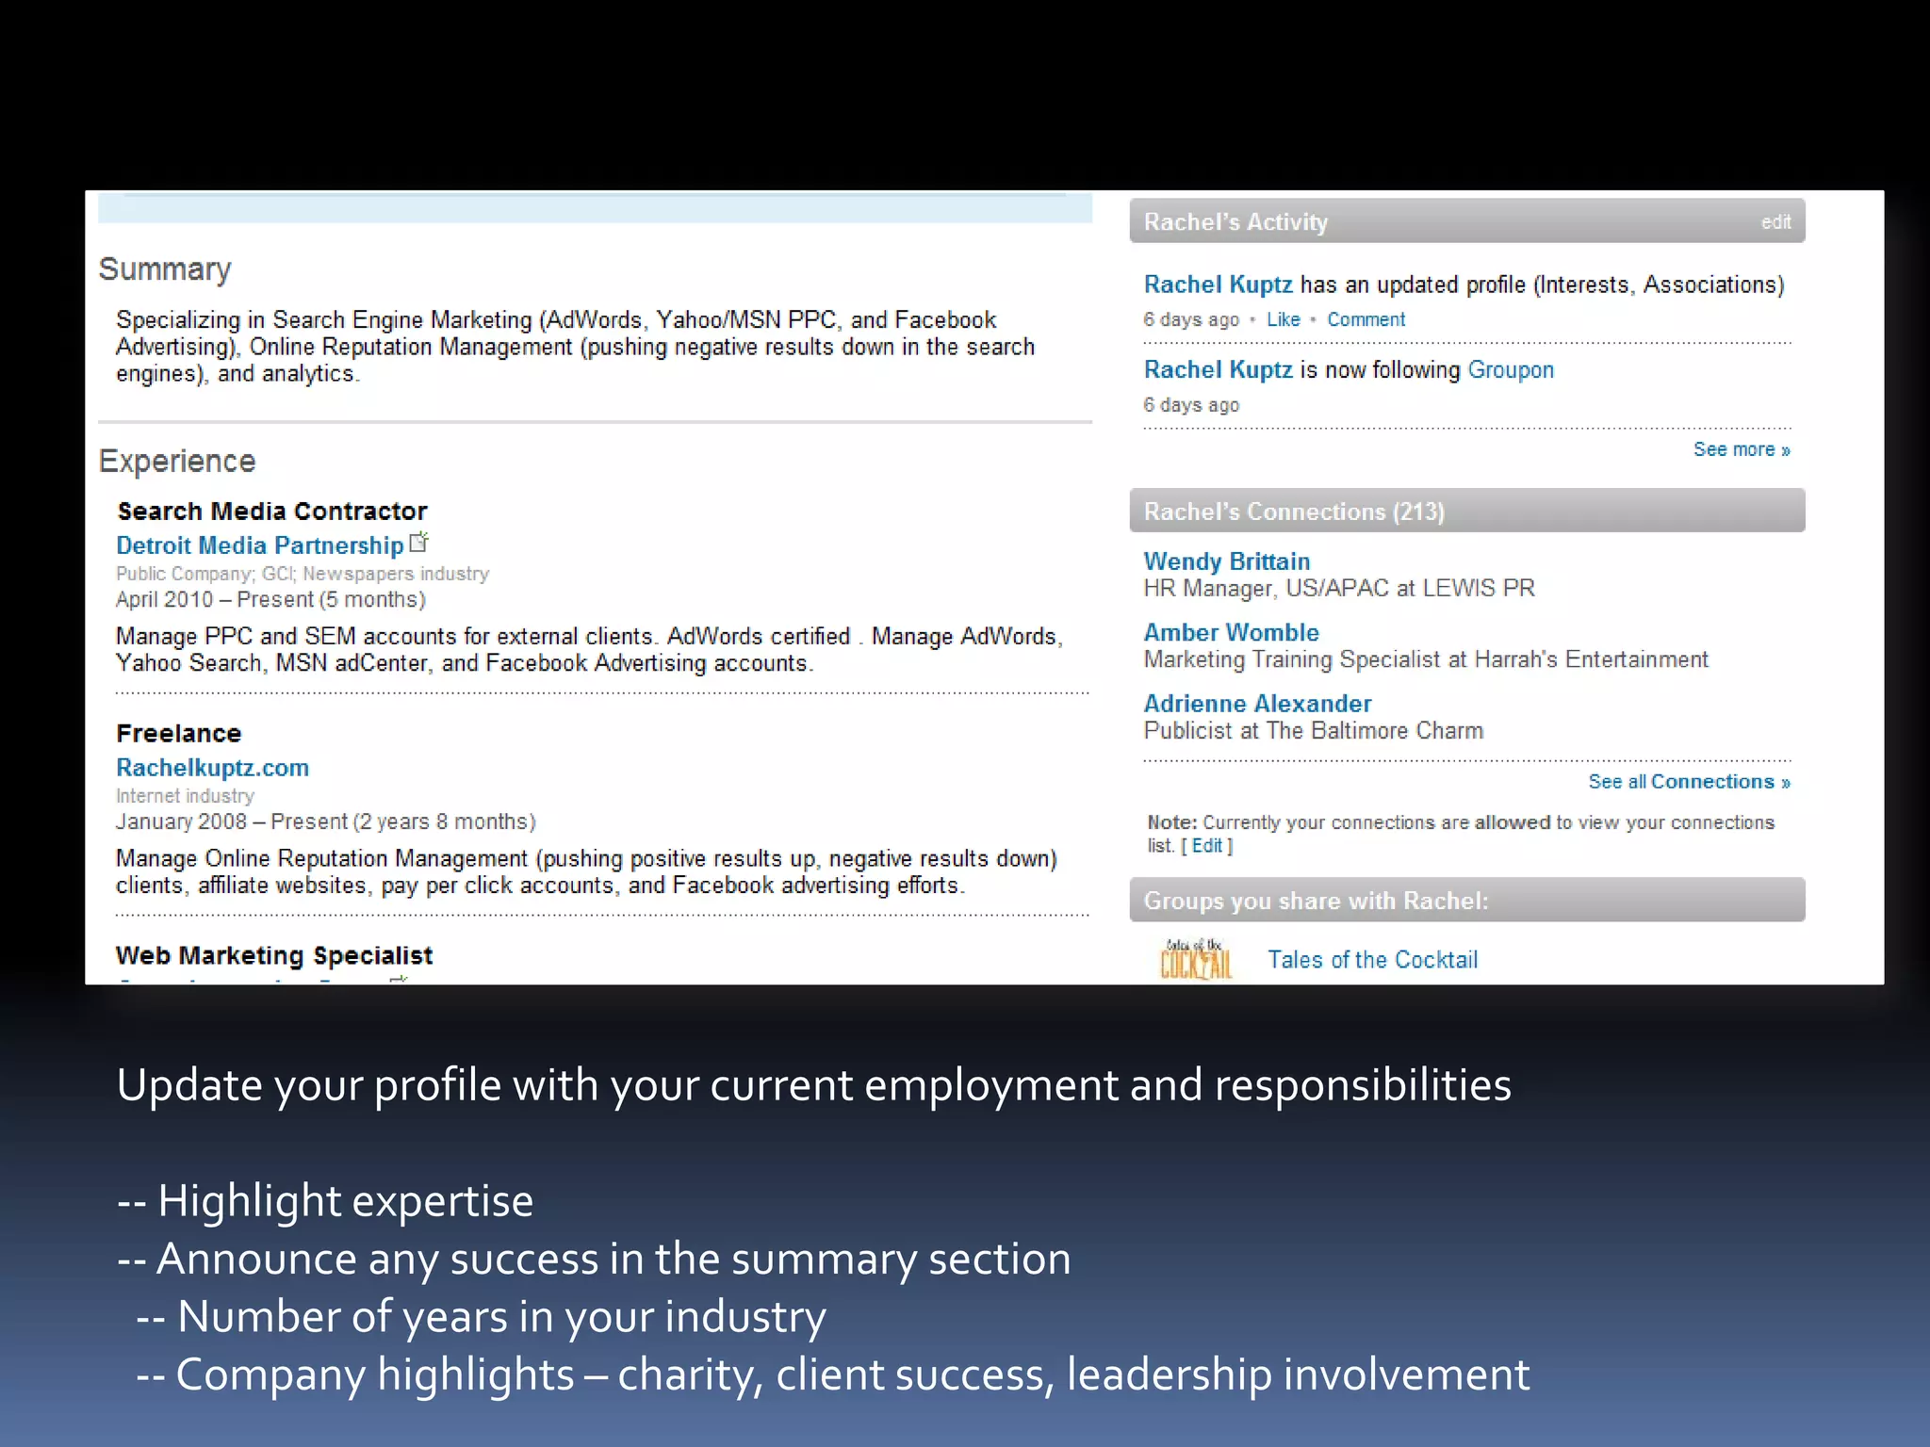
Task: Open the Tales of the Cocktail group link
Action: (1372, 960)
